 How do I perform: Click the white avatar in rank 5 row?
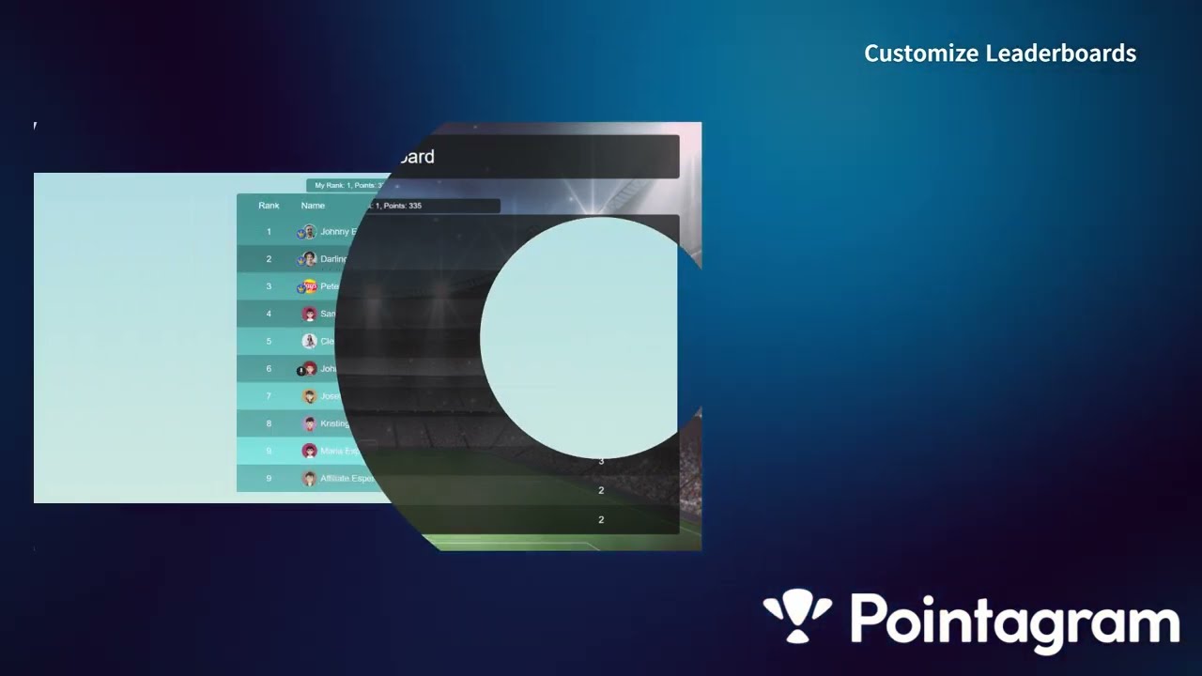click(x=310, y=341)
